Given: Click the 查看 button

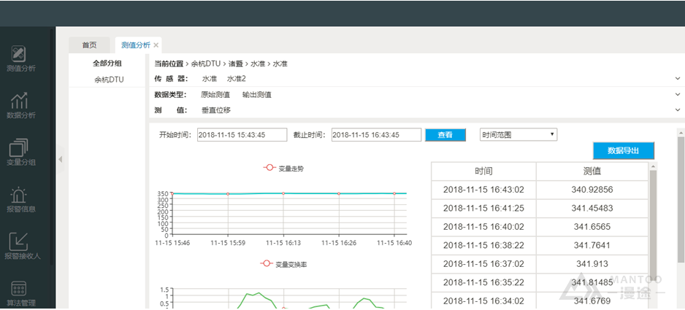Looking at the screenshot, I should point(445,135).
